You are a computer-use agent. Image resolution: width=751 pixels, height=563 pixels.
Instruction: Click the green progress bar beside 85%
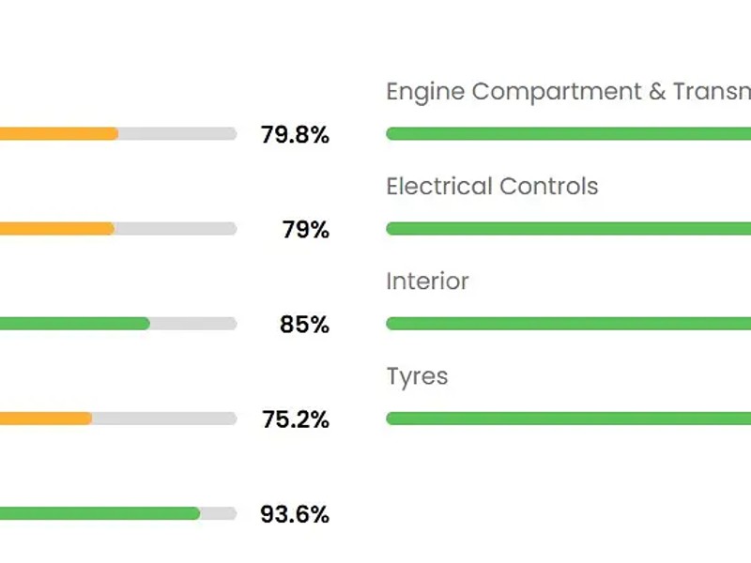point(74,324)
